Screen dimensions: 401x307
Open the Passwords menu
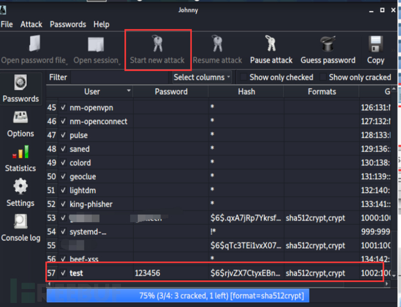[x=68, y=24]
